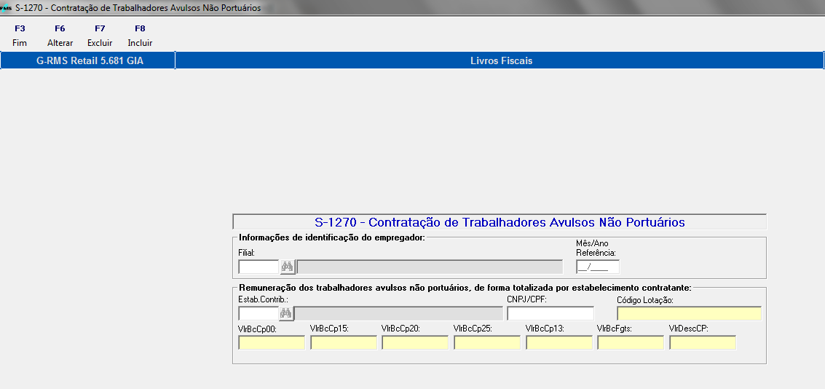Select F7 Excluir command
This screenshot has height=389, width=825.
pyautogui.click(x=100, y=36)
